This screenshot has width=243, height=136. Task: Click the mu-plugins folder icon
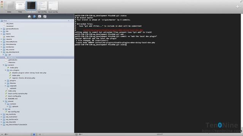8,70
